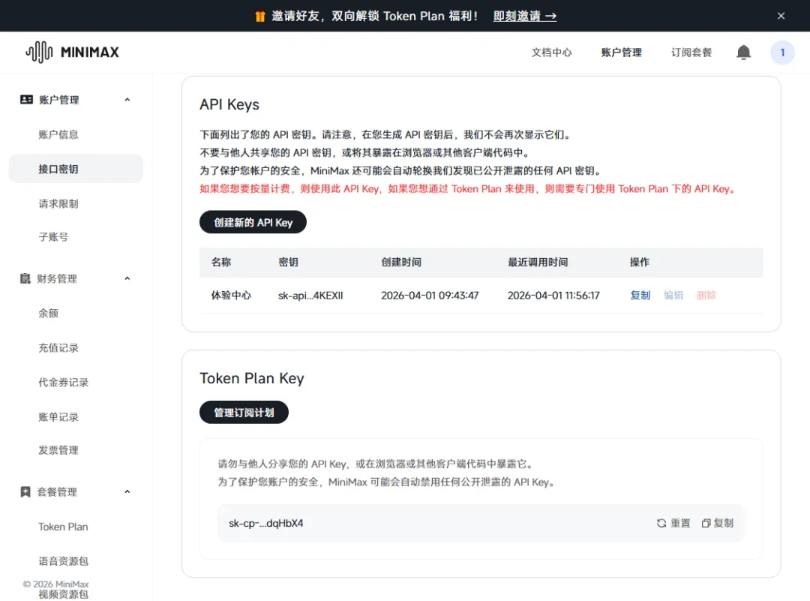Open the notification bell icon

pos(743,53)
